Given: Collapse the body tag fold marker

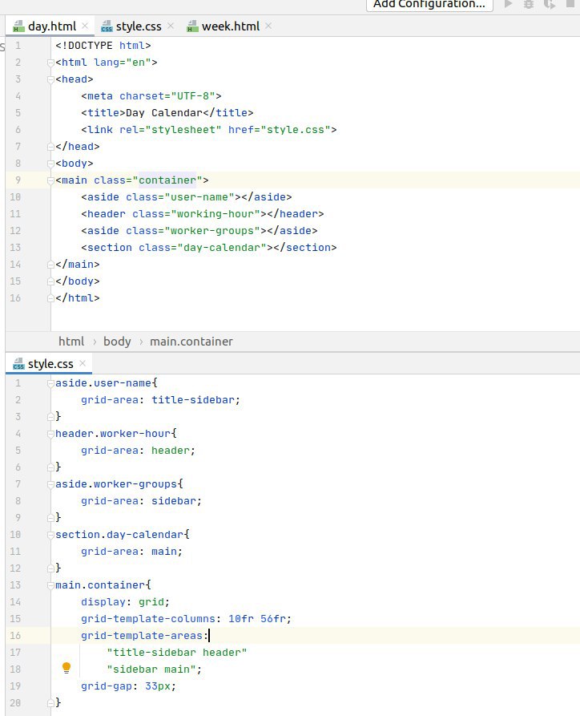Looking at the screenshot, I should pyautogui.click(x=50, y=164).
